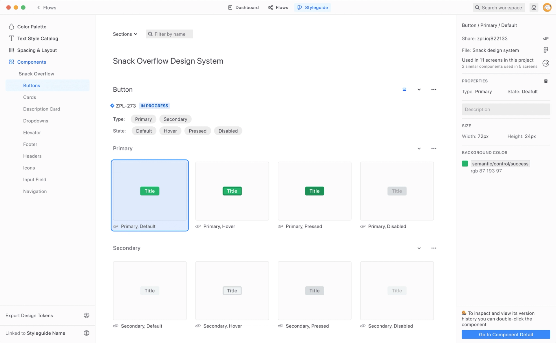
Task: Click the Export Design Tokens info icon
Action: (86, 315)
